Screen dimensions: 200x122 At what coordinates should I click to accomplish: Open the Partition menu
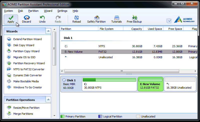point(33,11)
